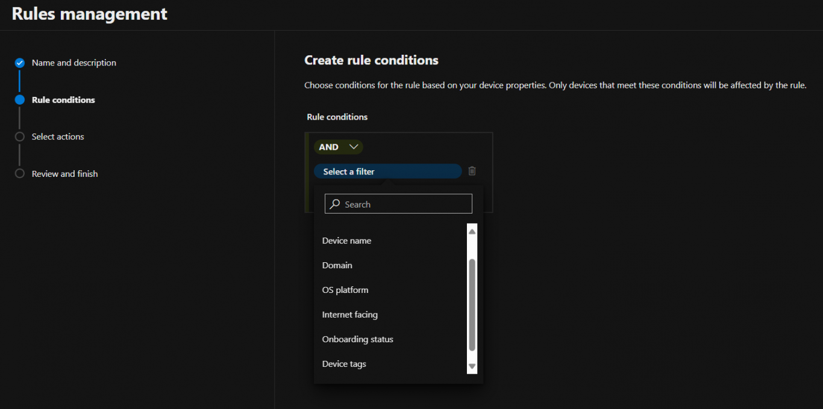Image resolution: width=823 pixels, height=409 pixels.
Task: Choose the Device tags filter option
Action: coord(344,363)
